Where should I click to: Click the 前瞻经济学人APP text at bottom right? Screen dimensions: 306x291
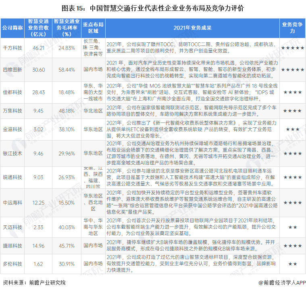(x=283, y=283)
